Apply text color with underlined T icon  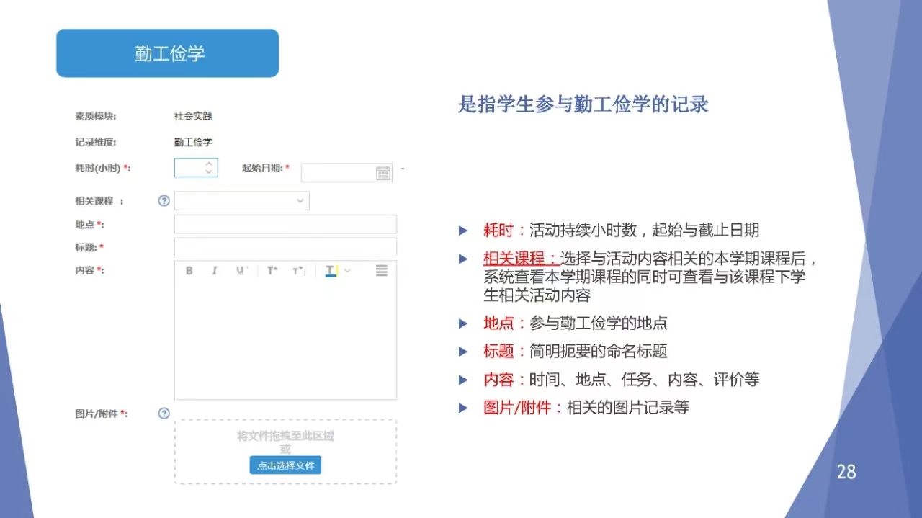coord(331,271)
